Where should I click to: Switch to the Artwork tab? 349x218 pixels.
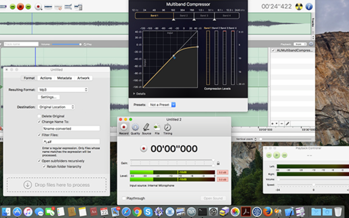click(x=83, y=78)
